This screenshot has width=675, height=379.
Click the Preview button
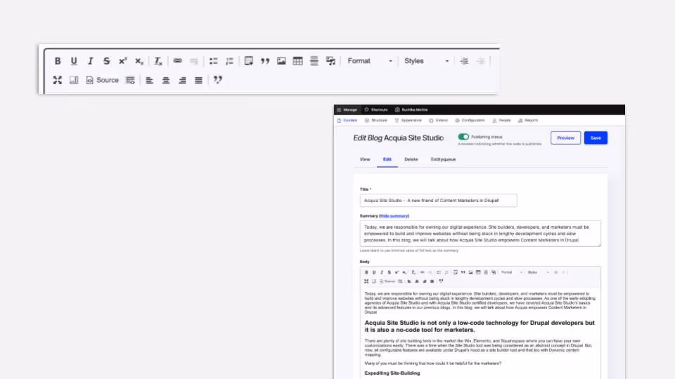pyautogui.click(x=565, y=138)
